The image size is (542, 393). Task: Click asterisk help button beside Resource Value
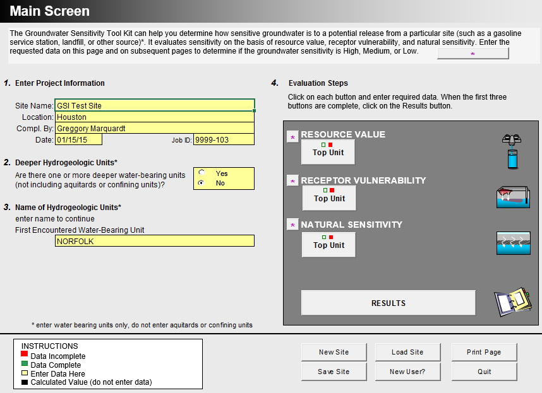[x=292, y=137]
